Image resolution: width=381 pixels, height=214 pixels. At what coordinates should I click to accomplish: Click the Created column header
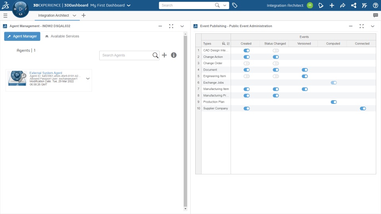(x=246, y=44)
